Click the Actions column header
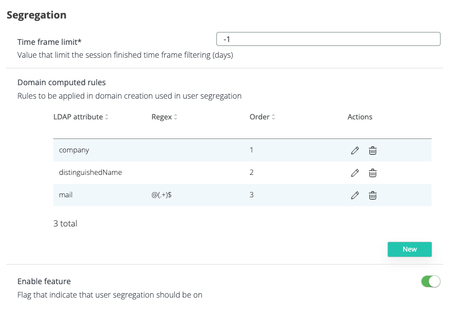The height and width of the screenshot is (315, 449). click(360, 117)
